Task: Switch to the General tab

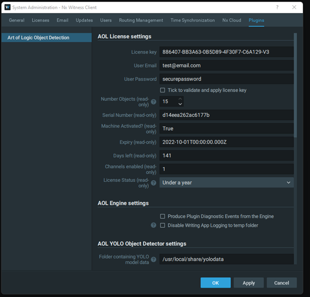Action: click(17, 20)
